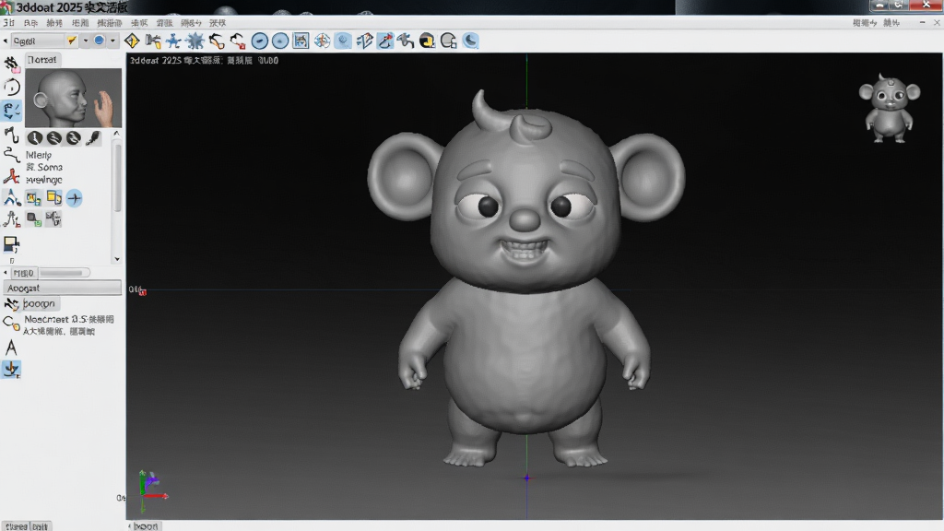
Task: Open the last left-side menu bar item
Action: click(x=218, y=23)
